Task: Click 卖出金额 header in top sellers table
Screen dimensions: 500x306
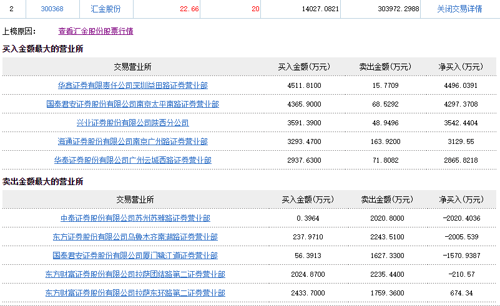Action: point(386,199)
